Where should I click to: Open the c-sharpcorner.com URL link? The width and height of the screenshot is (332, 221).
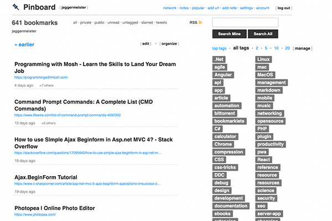pos(87,183)
